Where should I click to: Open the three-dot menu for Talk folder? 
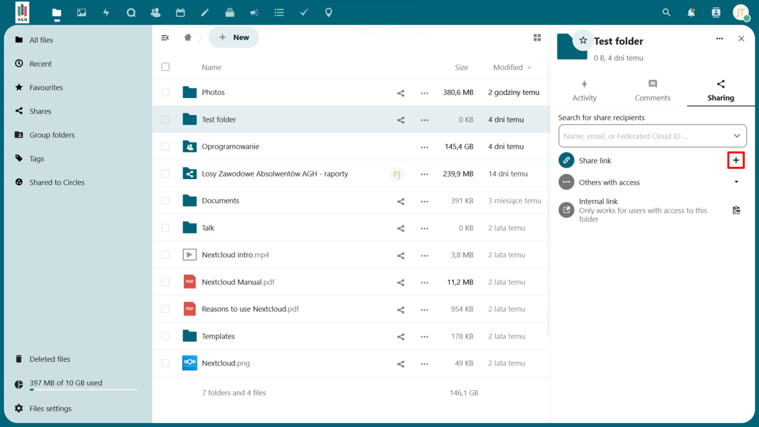[x=424, y=228]
